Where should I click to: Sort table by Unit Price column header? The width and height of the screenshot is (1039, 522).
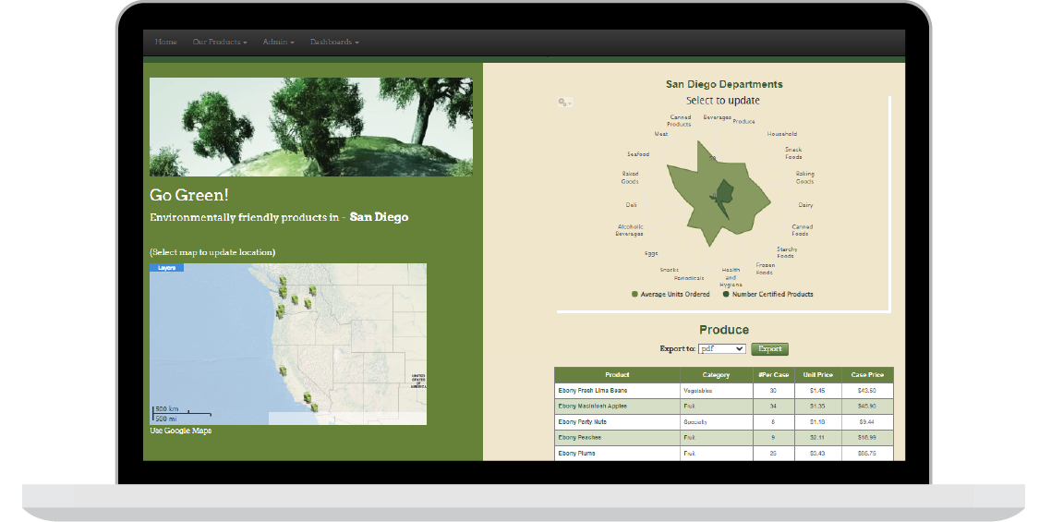pos(817,375)
